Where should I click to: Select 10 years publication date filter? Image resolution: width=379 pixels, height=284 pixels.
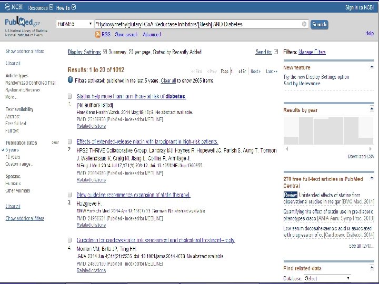coord(13,157)
